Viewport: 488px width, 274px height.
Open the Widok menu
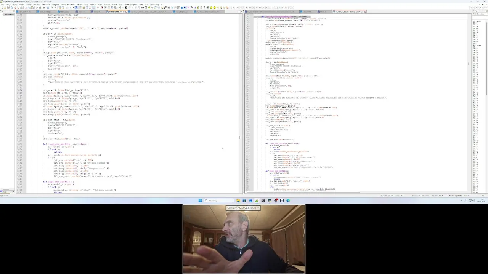22,5
